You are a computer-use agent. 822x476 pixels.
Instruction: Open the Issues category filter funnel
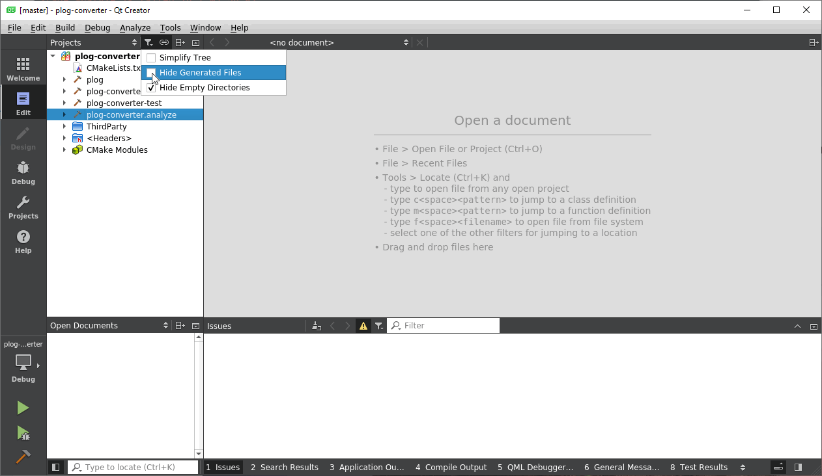tap(379, 326)
